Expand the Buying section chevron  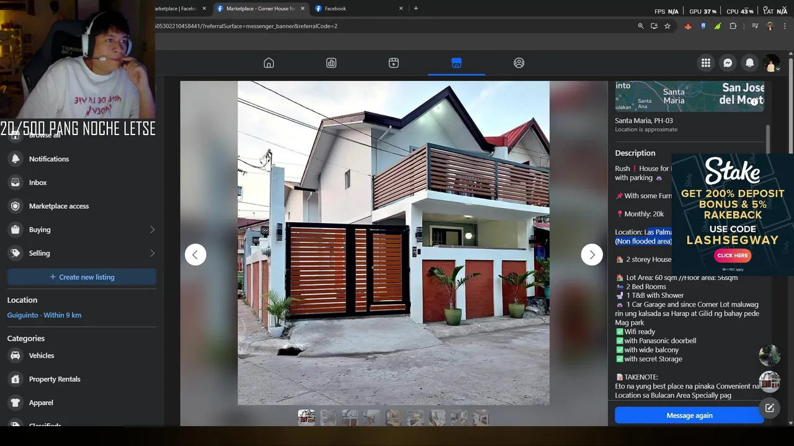coord(152,230)
